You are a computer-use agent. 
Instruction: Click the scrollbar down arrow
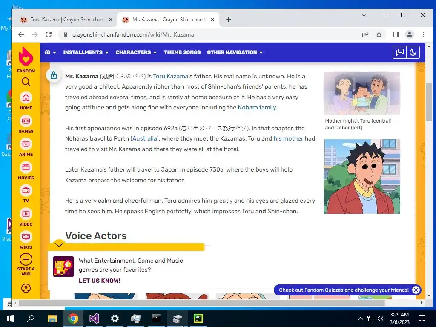coord(429,295)
